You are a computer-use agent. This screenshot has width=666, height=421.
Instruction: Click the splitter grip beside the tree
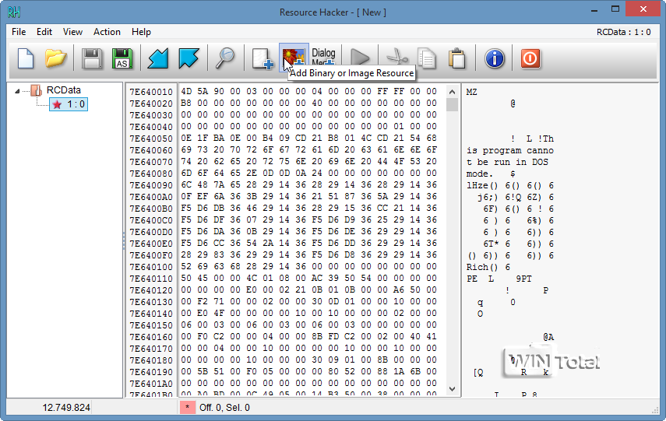(124, 240)
